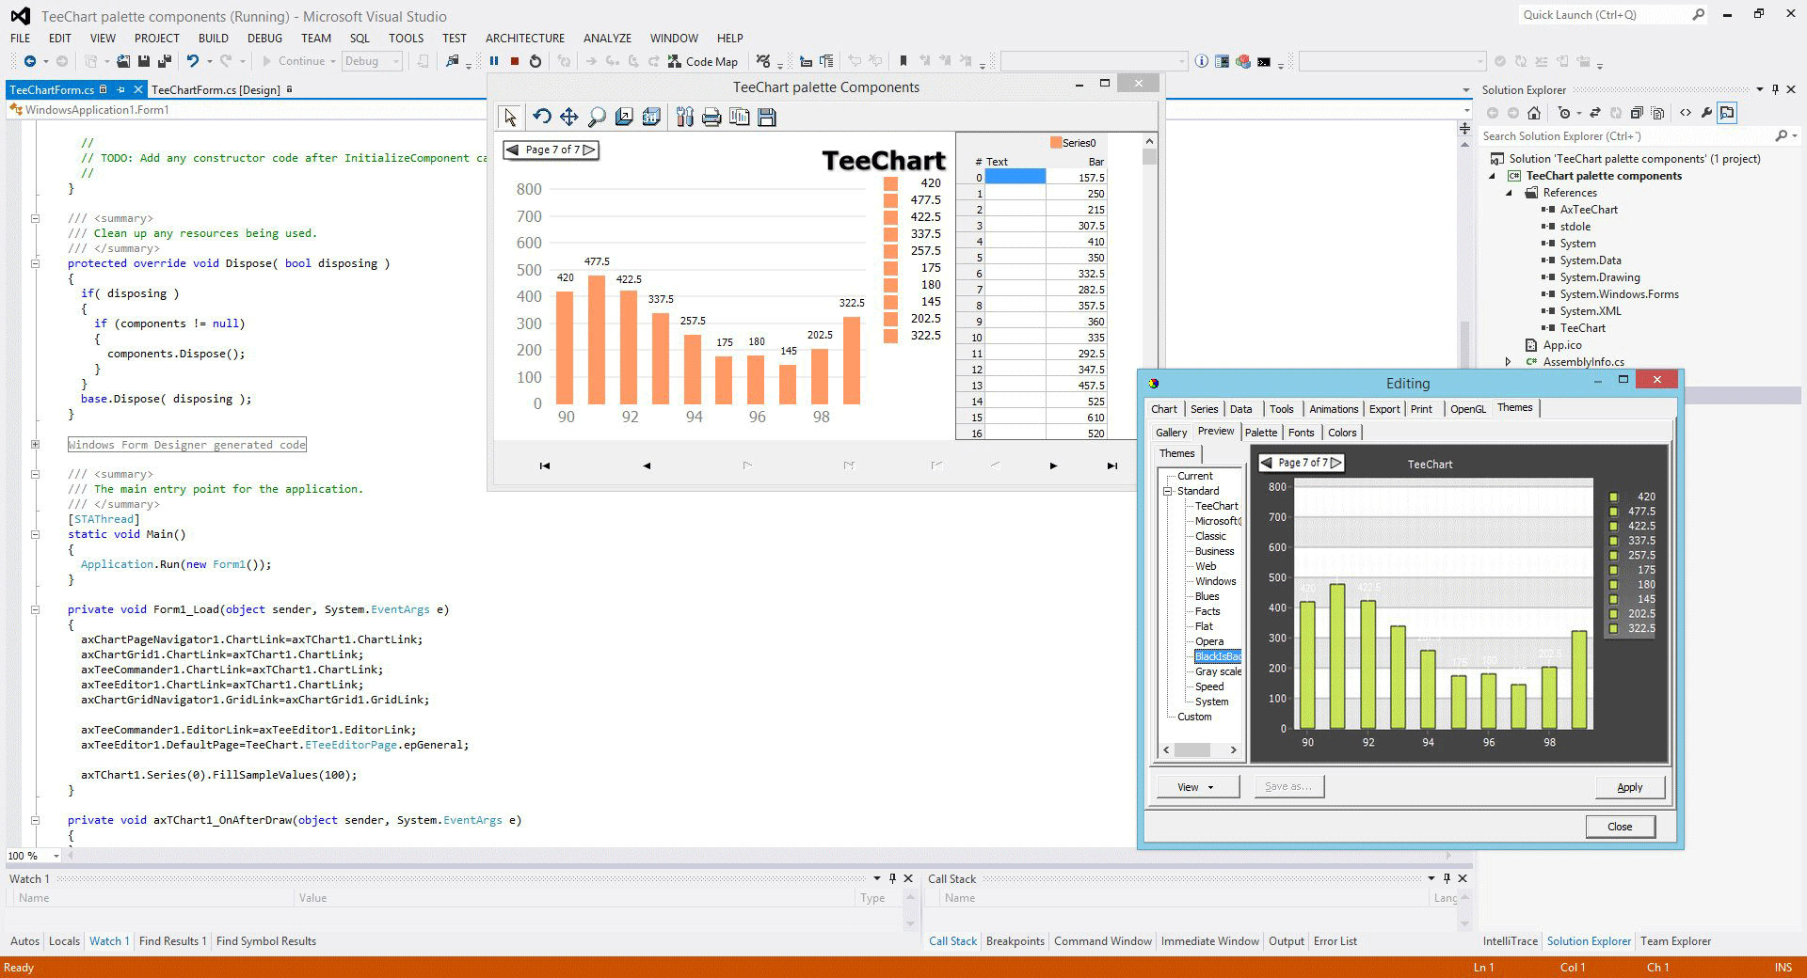Screen dimensions: 1807x978
Task: Open Code Map from the debug toolbar
Action: point(702,61)
